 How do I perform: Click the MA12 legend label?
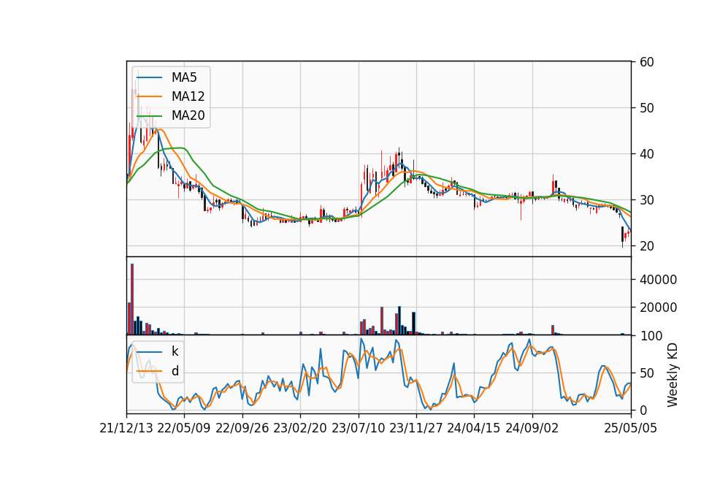[x=188, y=96]
